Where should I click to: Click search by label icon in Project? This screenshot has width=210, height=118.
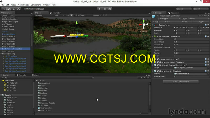pyautogui.click(x=145, y=78)
